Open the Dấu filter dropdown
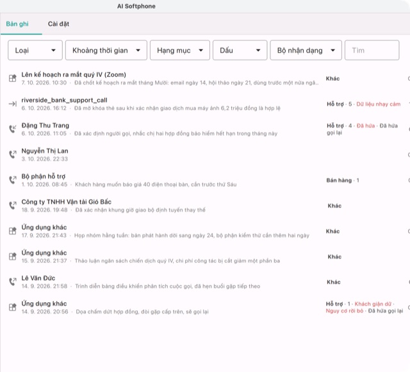Image resolution: width=410 pixels, height=372 pixels. tap(240, 50)
